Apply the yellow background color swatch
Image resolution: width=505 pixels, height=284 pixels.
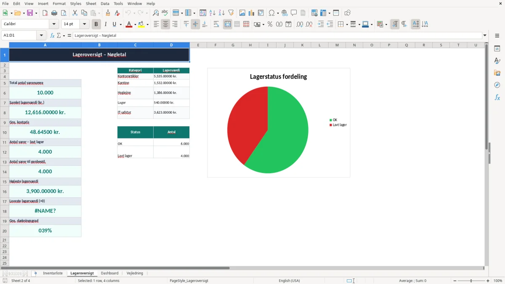tap(141, 24)
